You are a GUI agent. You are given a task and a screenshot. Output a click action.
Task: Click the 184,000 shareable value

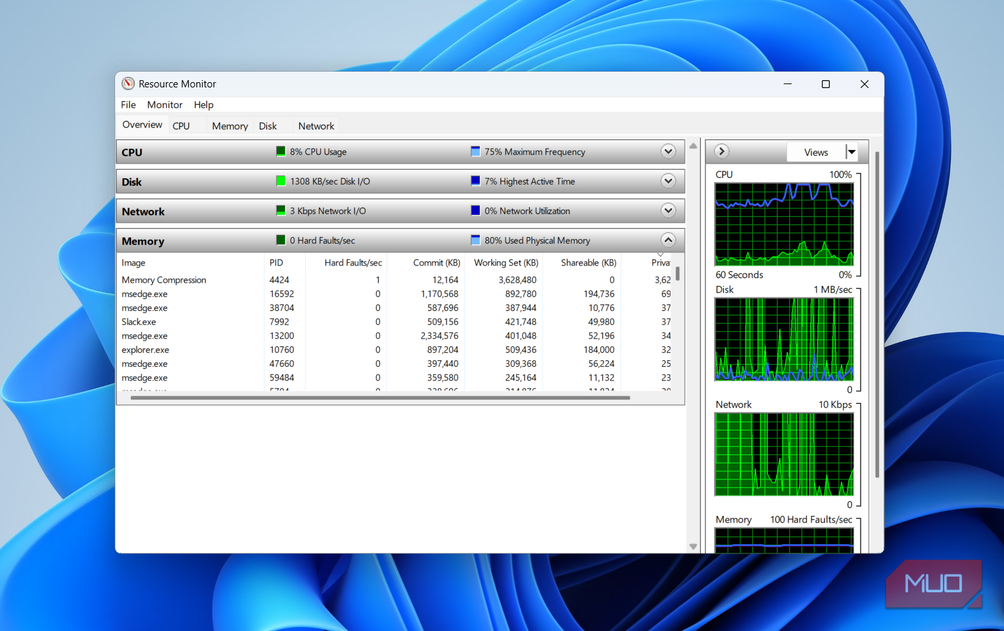point(599,350)
